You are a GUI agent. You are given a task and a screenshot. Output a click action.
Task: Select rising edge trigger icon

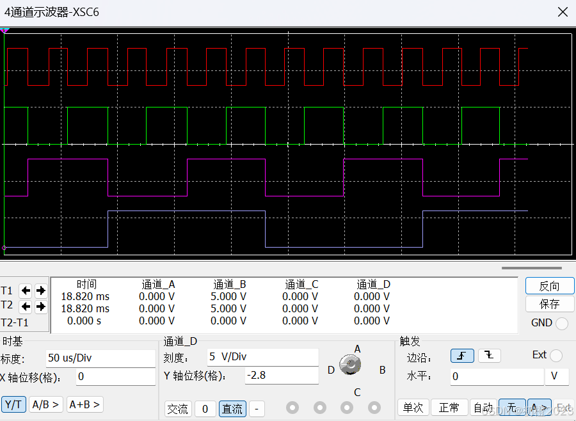click(x=462, y=355)
